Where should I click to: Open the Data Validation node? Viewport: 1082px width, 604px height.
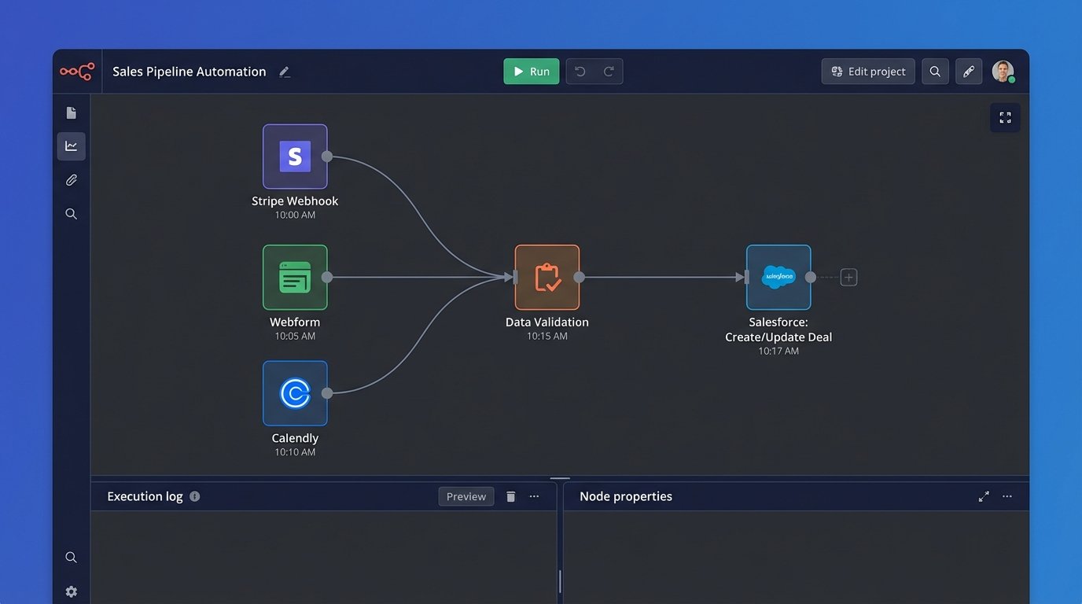547,278
